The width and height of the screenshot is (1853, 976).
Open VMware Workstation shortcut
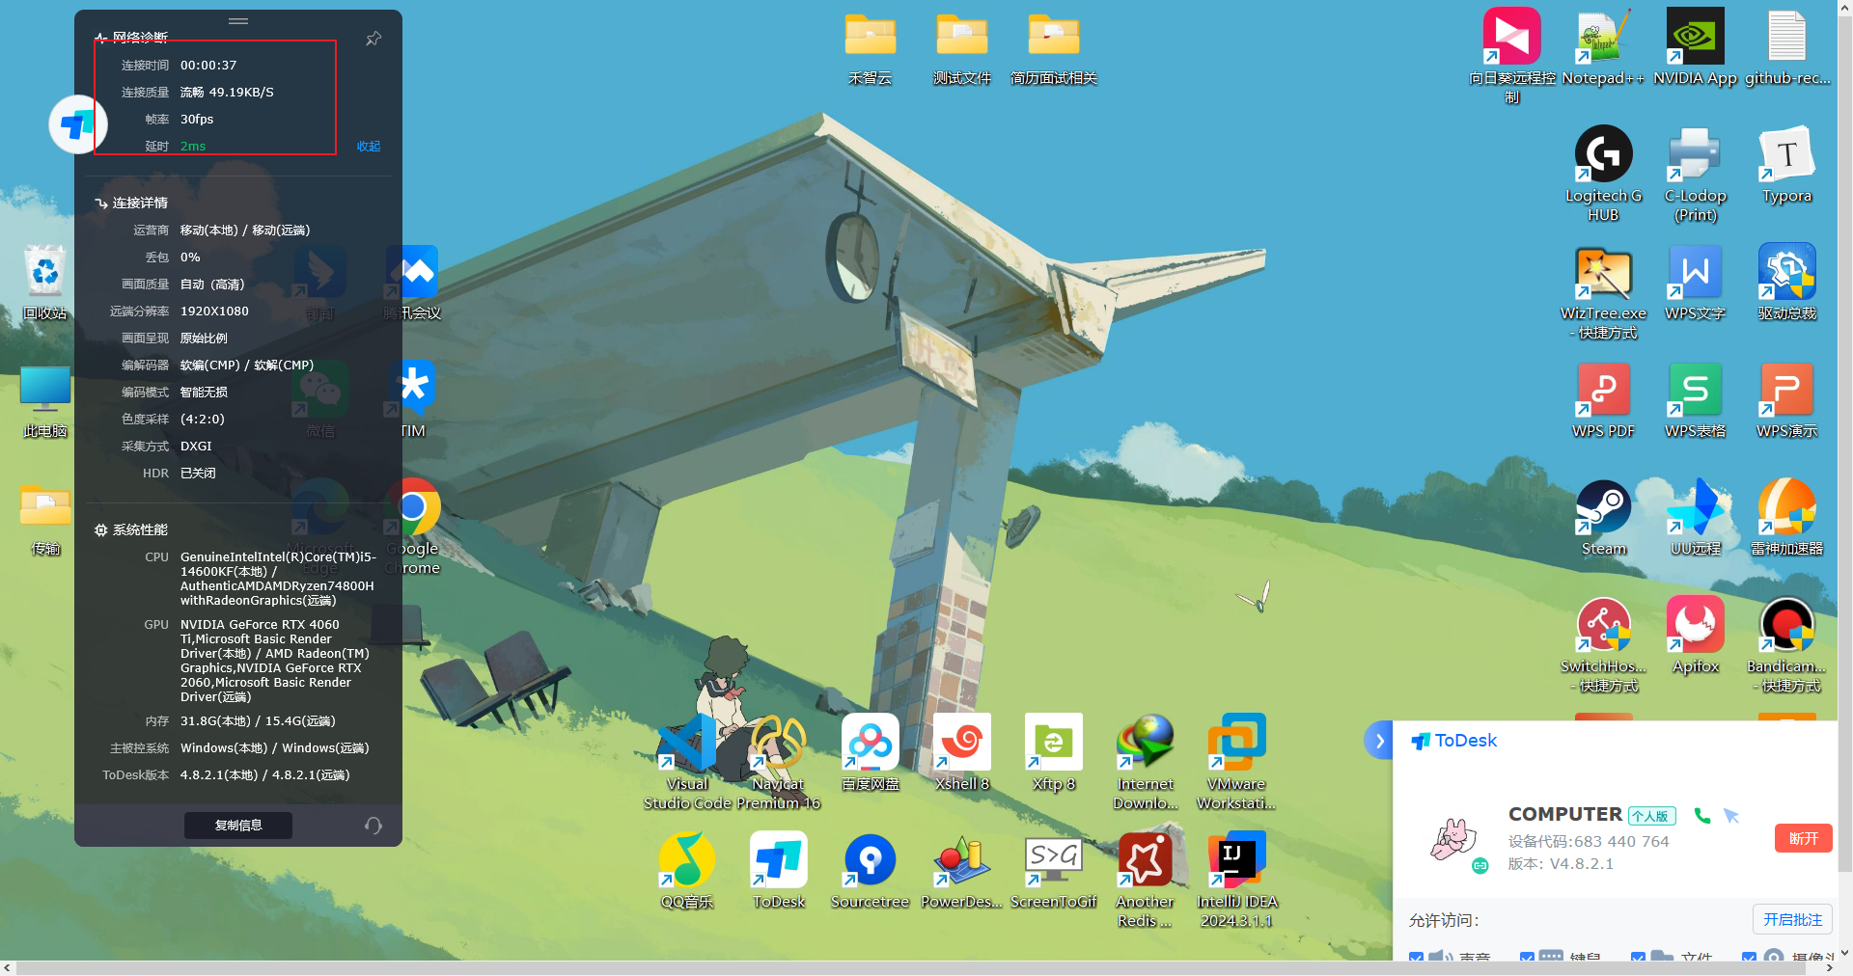click(1236, 762)
